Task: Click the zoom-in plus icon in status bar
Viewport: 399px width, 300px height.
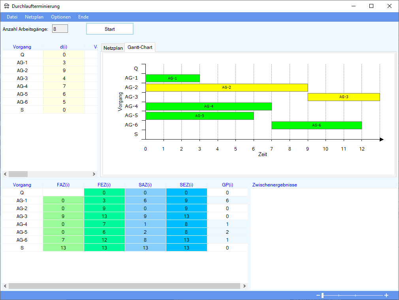Action: point(386,295)
